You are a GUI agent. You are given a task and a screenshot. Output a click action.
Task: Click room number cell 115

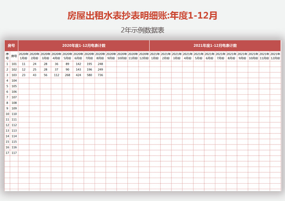tap(14, 142)
